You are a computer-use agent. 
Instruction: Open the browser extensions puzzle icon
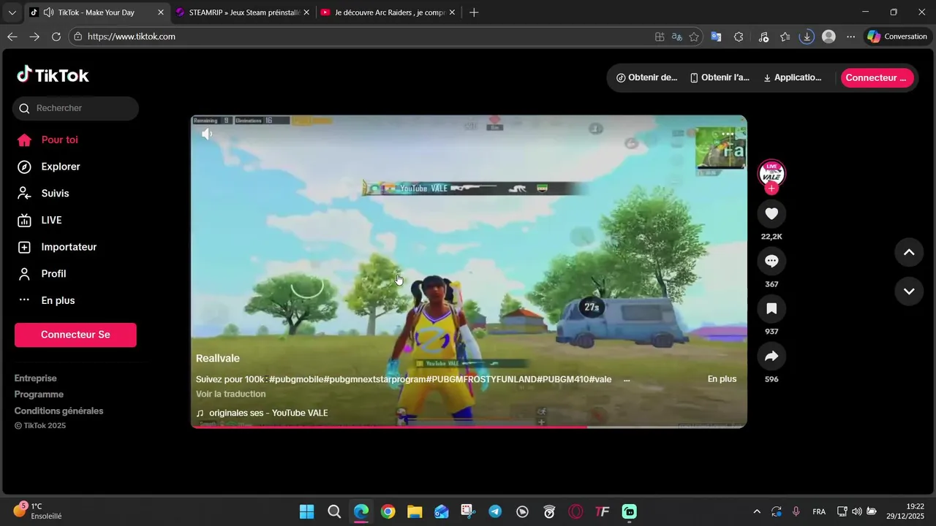739,37
